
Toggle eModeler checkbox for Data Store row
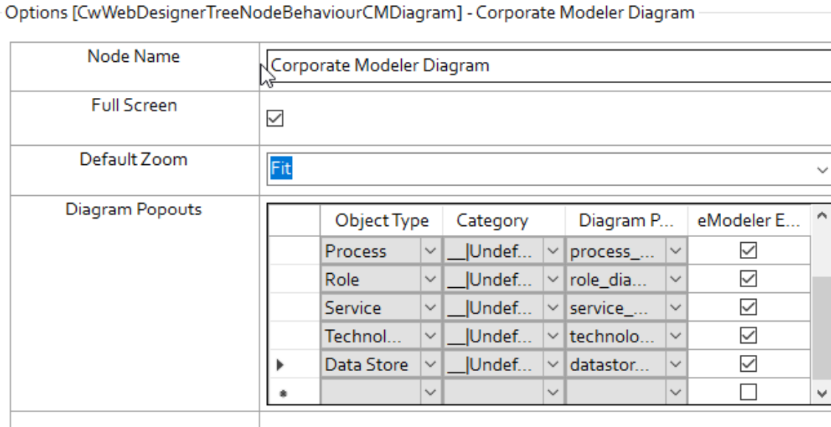click(748, 364)
